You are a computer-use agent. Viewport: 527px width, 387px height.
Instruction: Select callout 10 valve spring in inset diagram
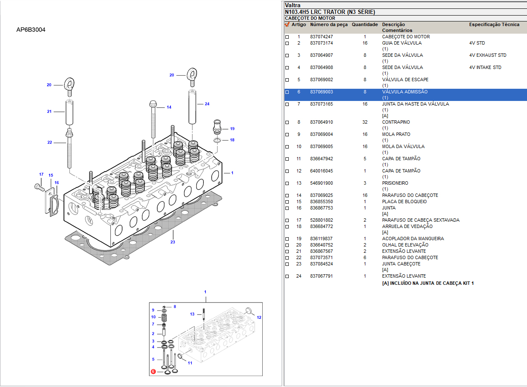pos(153,317)
